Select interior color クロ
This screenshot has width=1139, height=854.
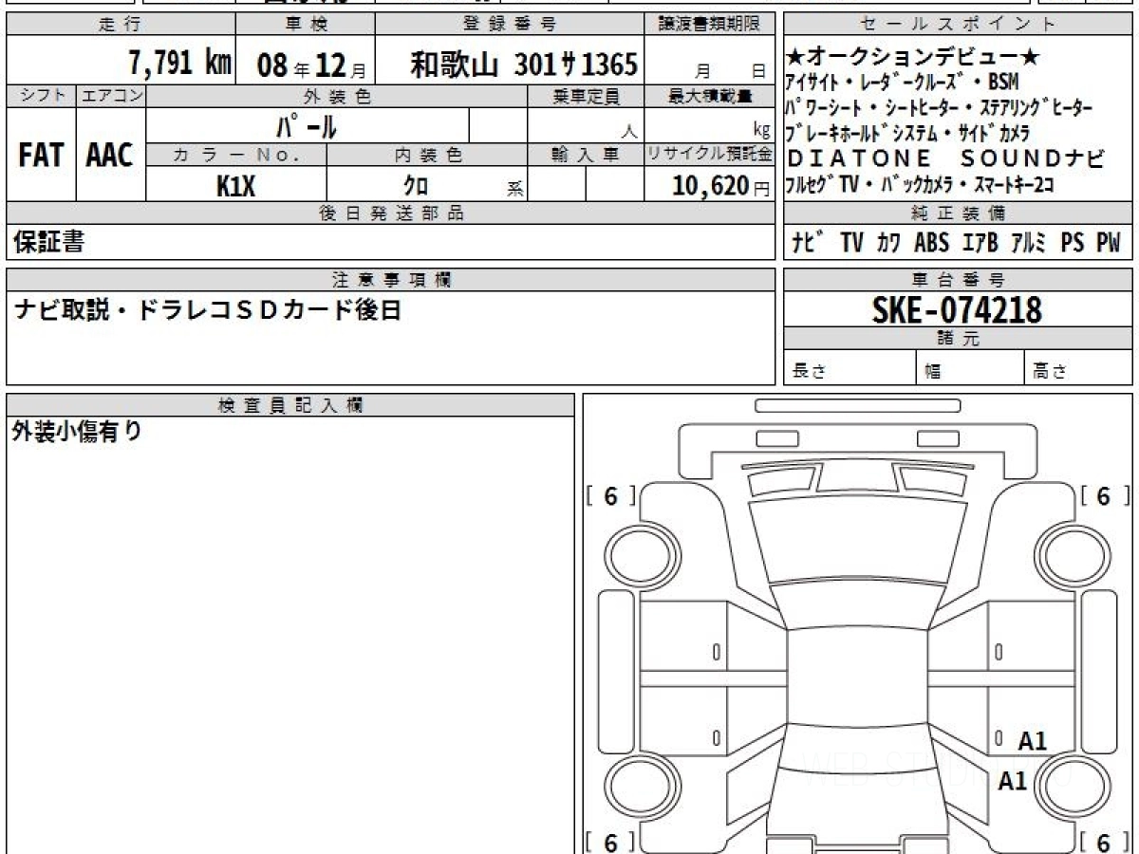pos(416,187)
